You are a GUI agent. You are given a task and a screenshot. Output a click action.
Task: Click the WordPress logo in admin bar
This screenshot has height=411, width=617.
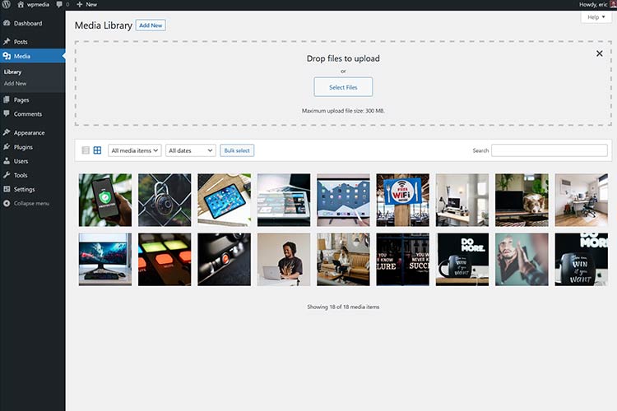coord(7,5)
